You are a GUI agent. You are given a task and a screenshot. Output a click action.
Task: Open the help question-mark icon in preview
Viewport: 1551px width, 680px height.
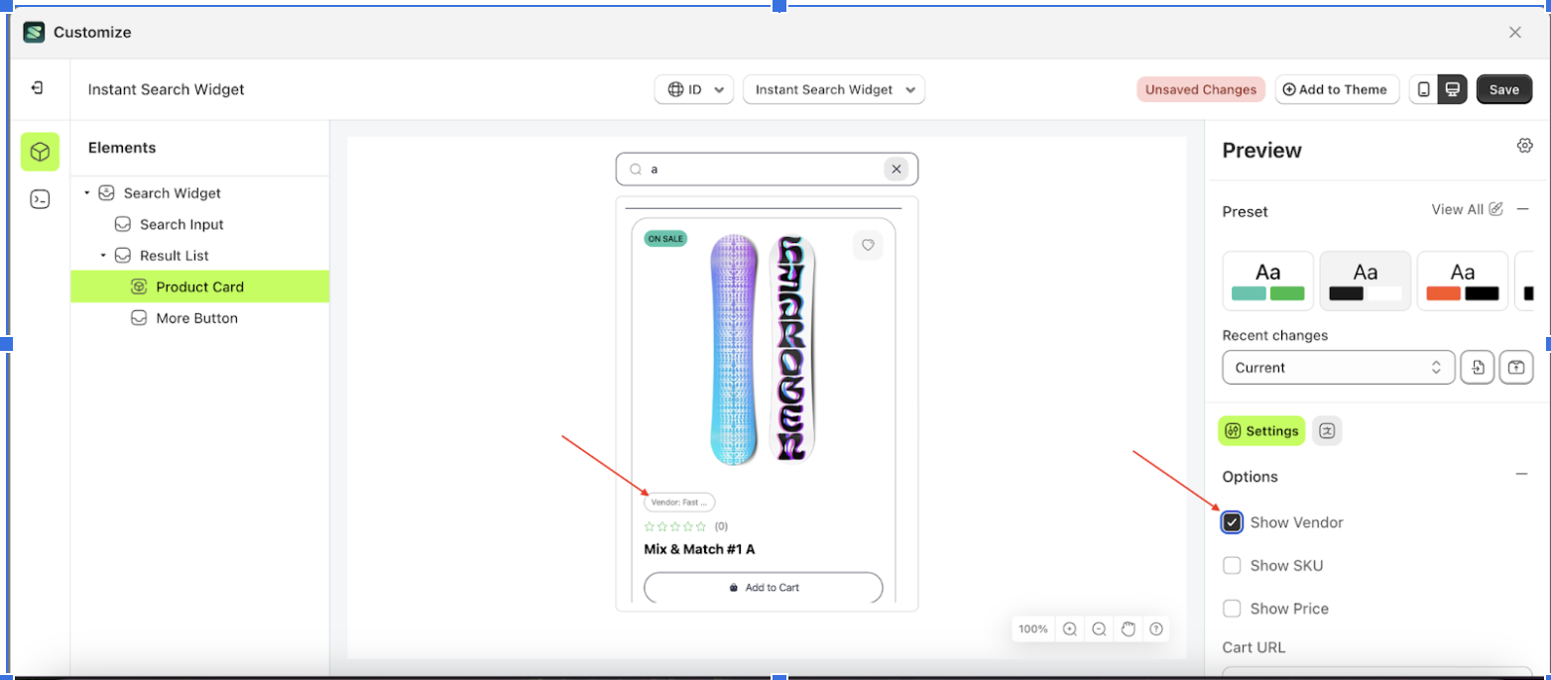[x=1156, y=628]
